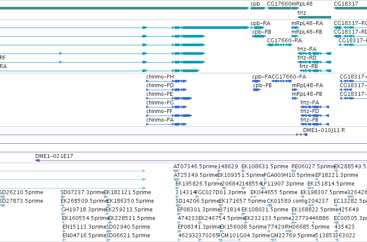
Task: Click EST EN15113.3prime
Action: (x=64, y=231)
